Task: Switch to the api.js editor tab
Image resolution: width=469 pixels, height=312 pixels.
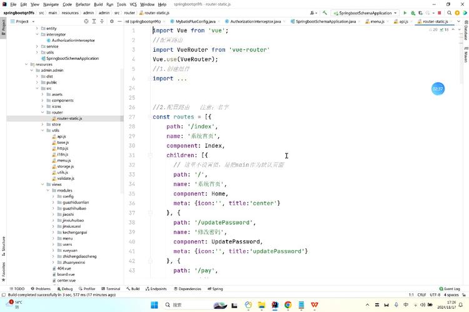Action: click(403, 21)
